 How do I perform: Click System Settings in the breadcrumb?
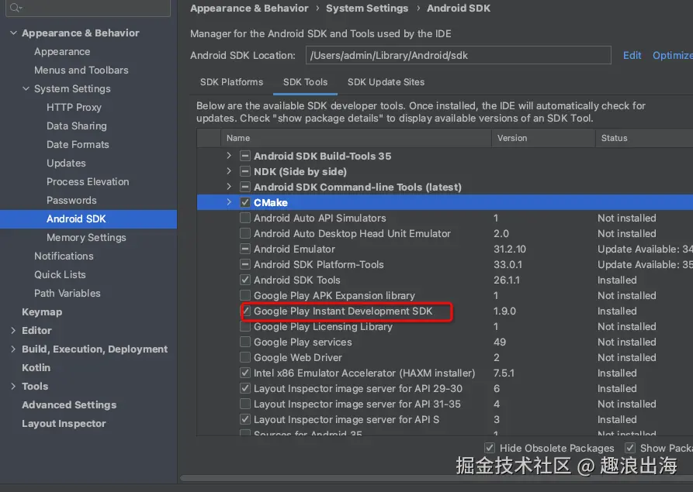pyautogui.click(x=367, y=9)
